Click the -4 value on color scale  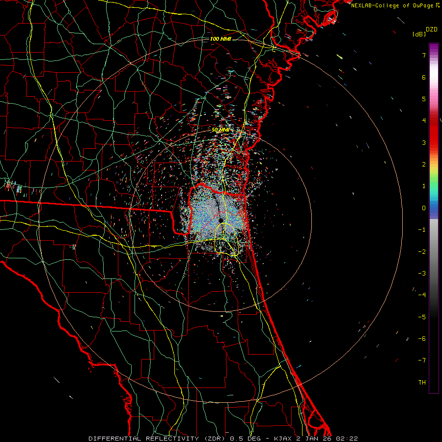click(422, 295)
